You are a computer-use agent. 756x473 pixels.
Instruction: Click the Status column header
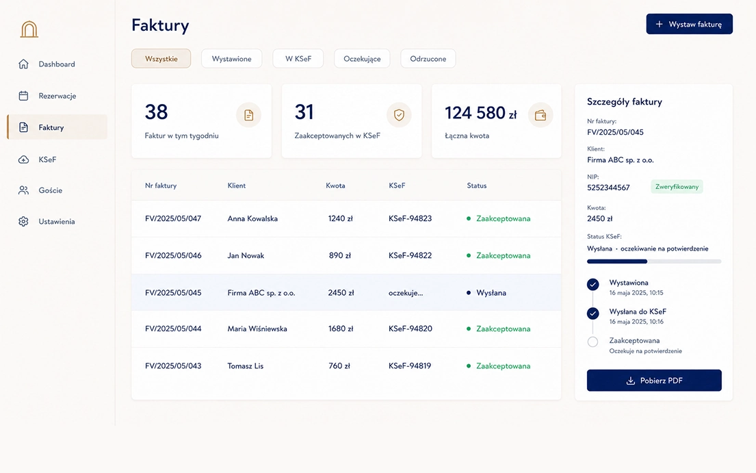477,186
